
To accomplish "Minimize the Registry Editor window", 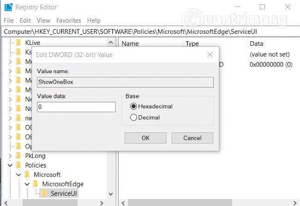I will point(238,7).
